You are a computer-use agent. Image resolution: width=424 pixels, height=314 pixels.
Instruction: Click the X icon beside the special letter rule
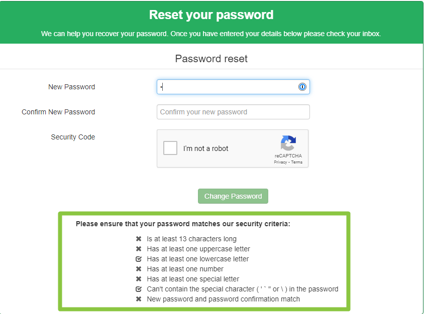139,279
